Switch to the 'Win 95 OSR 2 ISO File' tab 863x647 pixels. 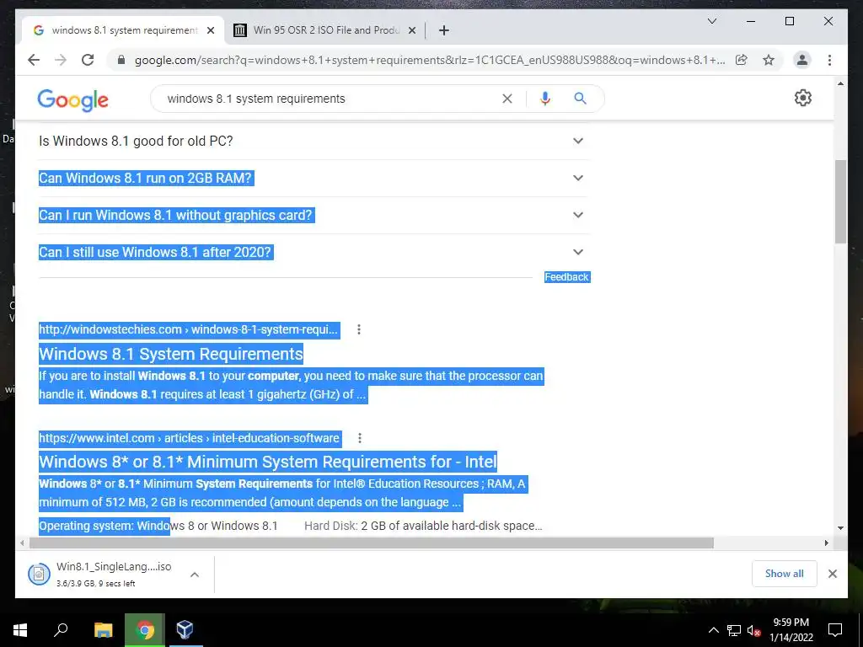point(325,30)
